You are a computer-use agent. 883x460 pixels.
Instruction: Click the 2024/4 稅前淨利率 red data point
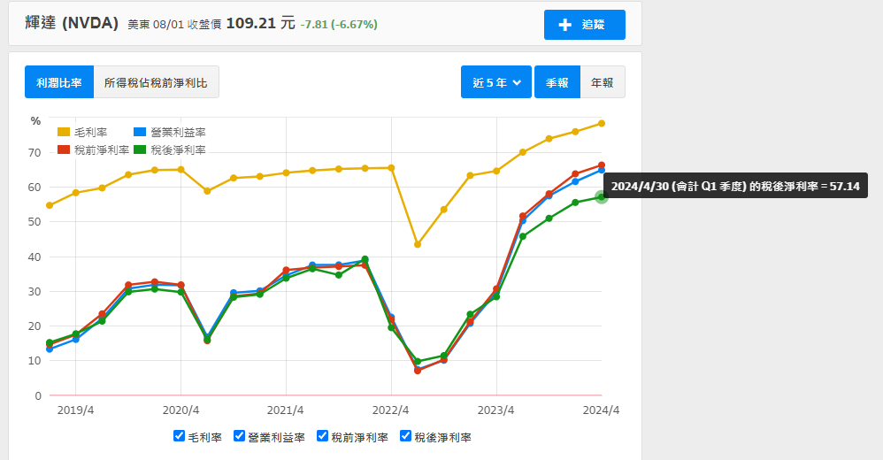pos(602,165)
